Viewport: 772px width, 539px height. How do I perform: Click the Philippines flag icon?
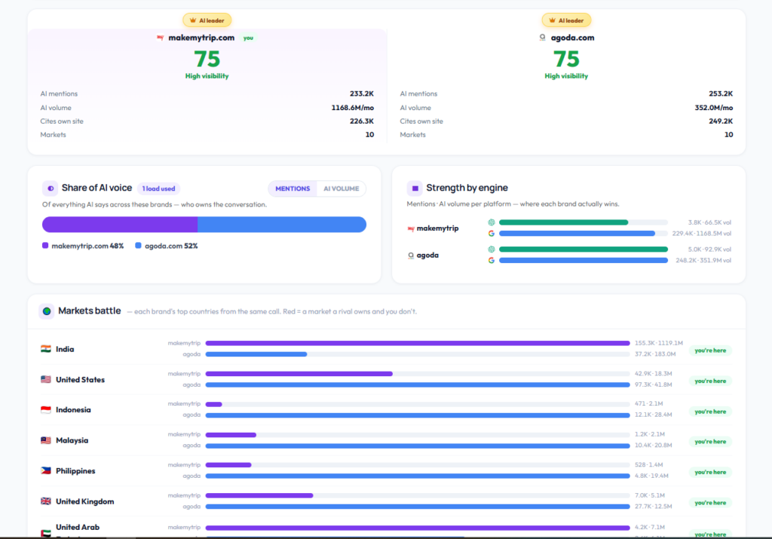click(46, 470)
